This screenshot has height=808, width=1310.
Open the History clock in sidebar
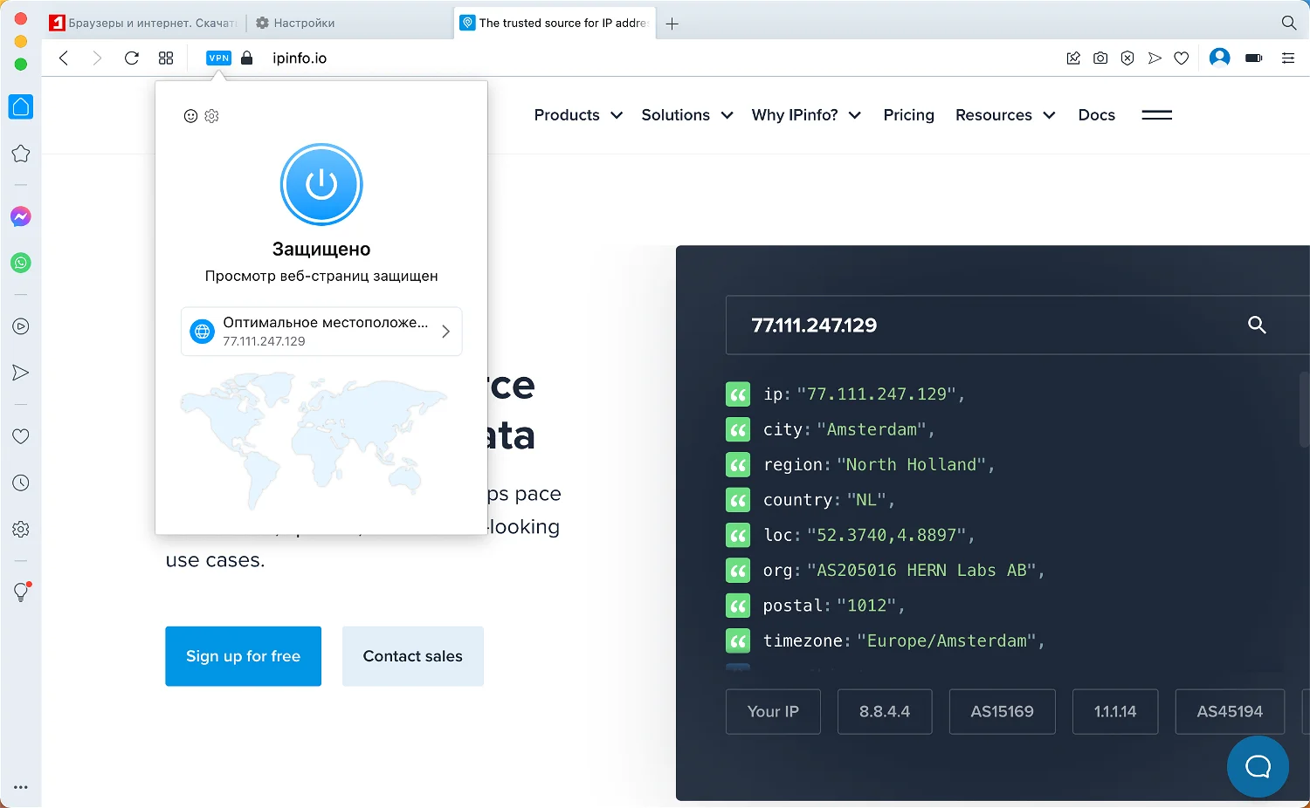tap(21, 483)
